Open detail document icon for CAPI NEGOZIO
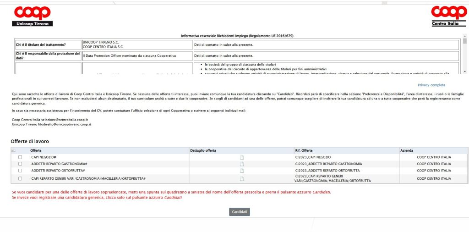The width and height of the screenshot is (469, 232). click(x=242, y=157)
